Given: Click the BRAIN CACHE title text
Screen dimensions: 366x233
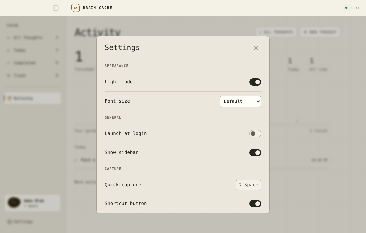Looking at the screenshot, I should coord(97,8).
